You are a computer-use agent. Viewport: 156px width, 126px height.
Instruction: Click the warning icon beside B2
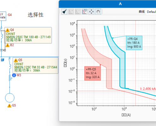(x=8, y=45)
